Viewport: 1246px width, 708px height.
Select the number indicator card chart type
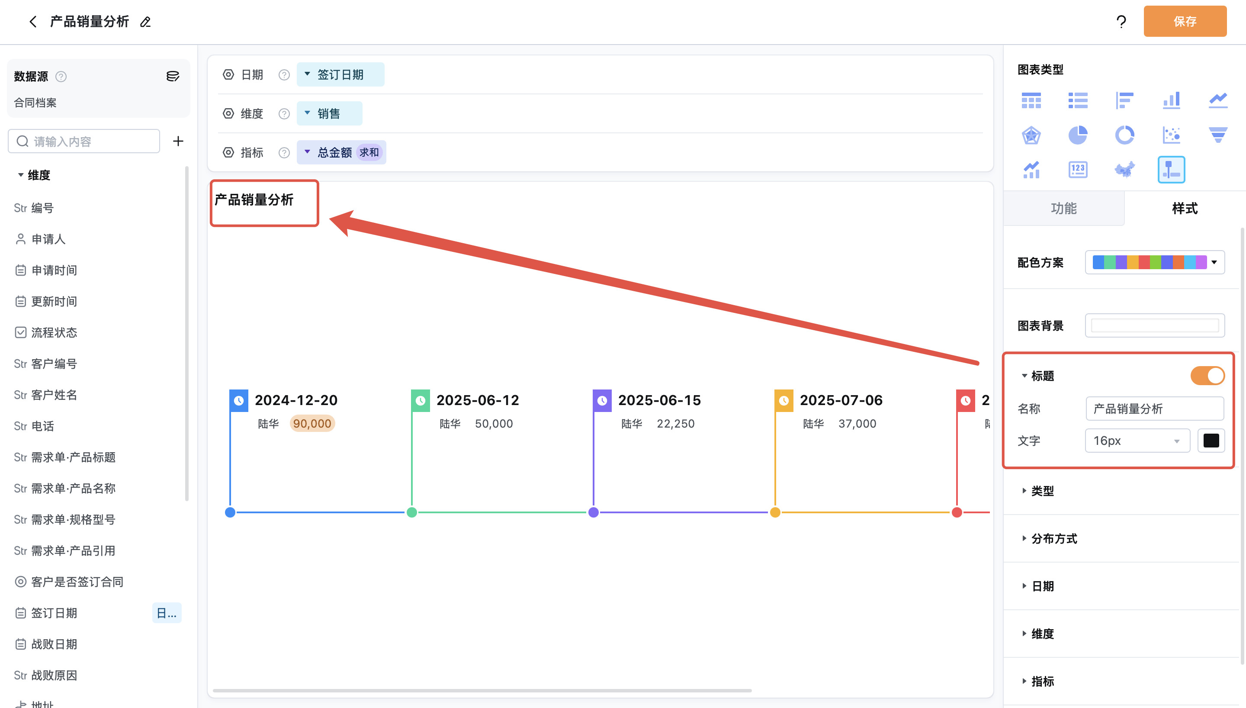(x=1078, y=170)
